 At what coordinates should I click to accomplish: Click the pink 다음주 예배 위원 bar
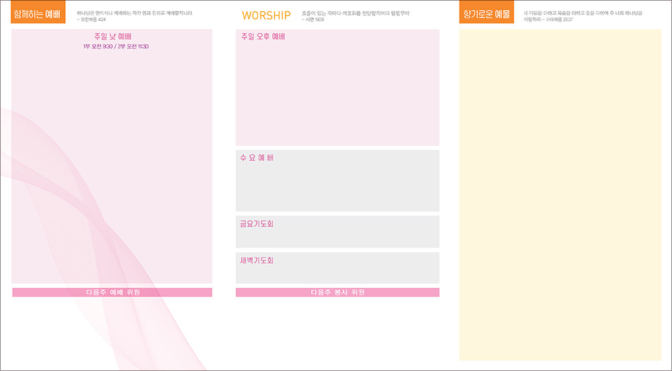[x=112, y=293]
